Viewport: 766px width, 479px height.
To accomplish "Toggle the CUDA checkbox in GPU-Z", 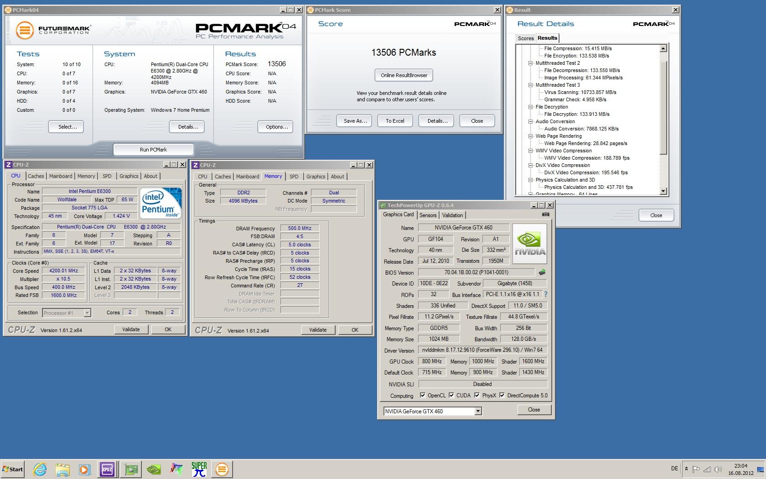I will pos(451,396).
